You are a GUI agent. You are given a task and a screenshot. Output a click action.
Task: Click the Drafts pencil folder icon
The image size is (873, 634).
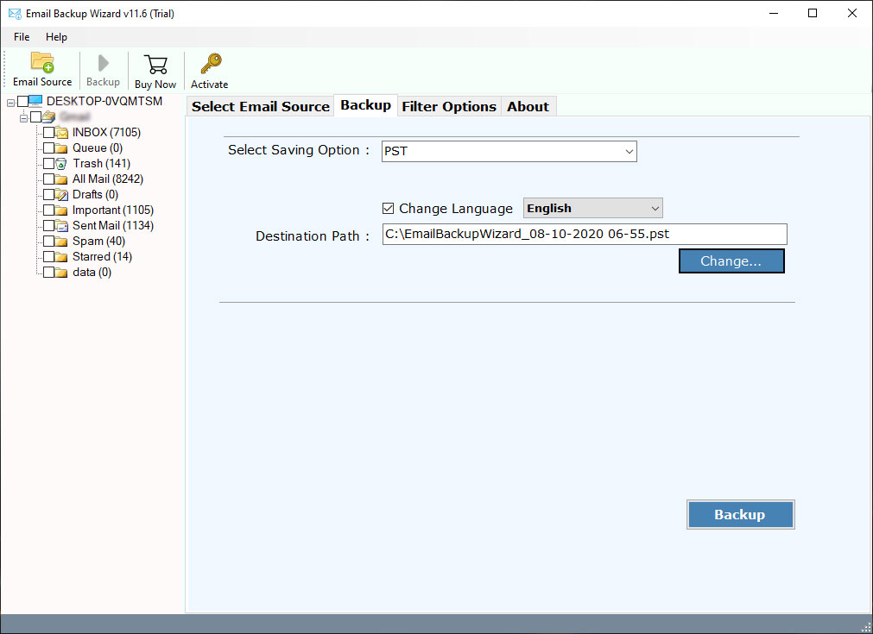62,195
